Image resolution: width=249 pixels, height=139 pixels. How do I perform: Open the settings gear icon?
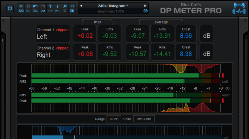[x=28, y=6]
